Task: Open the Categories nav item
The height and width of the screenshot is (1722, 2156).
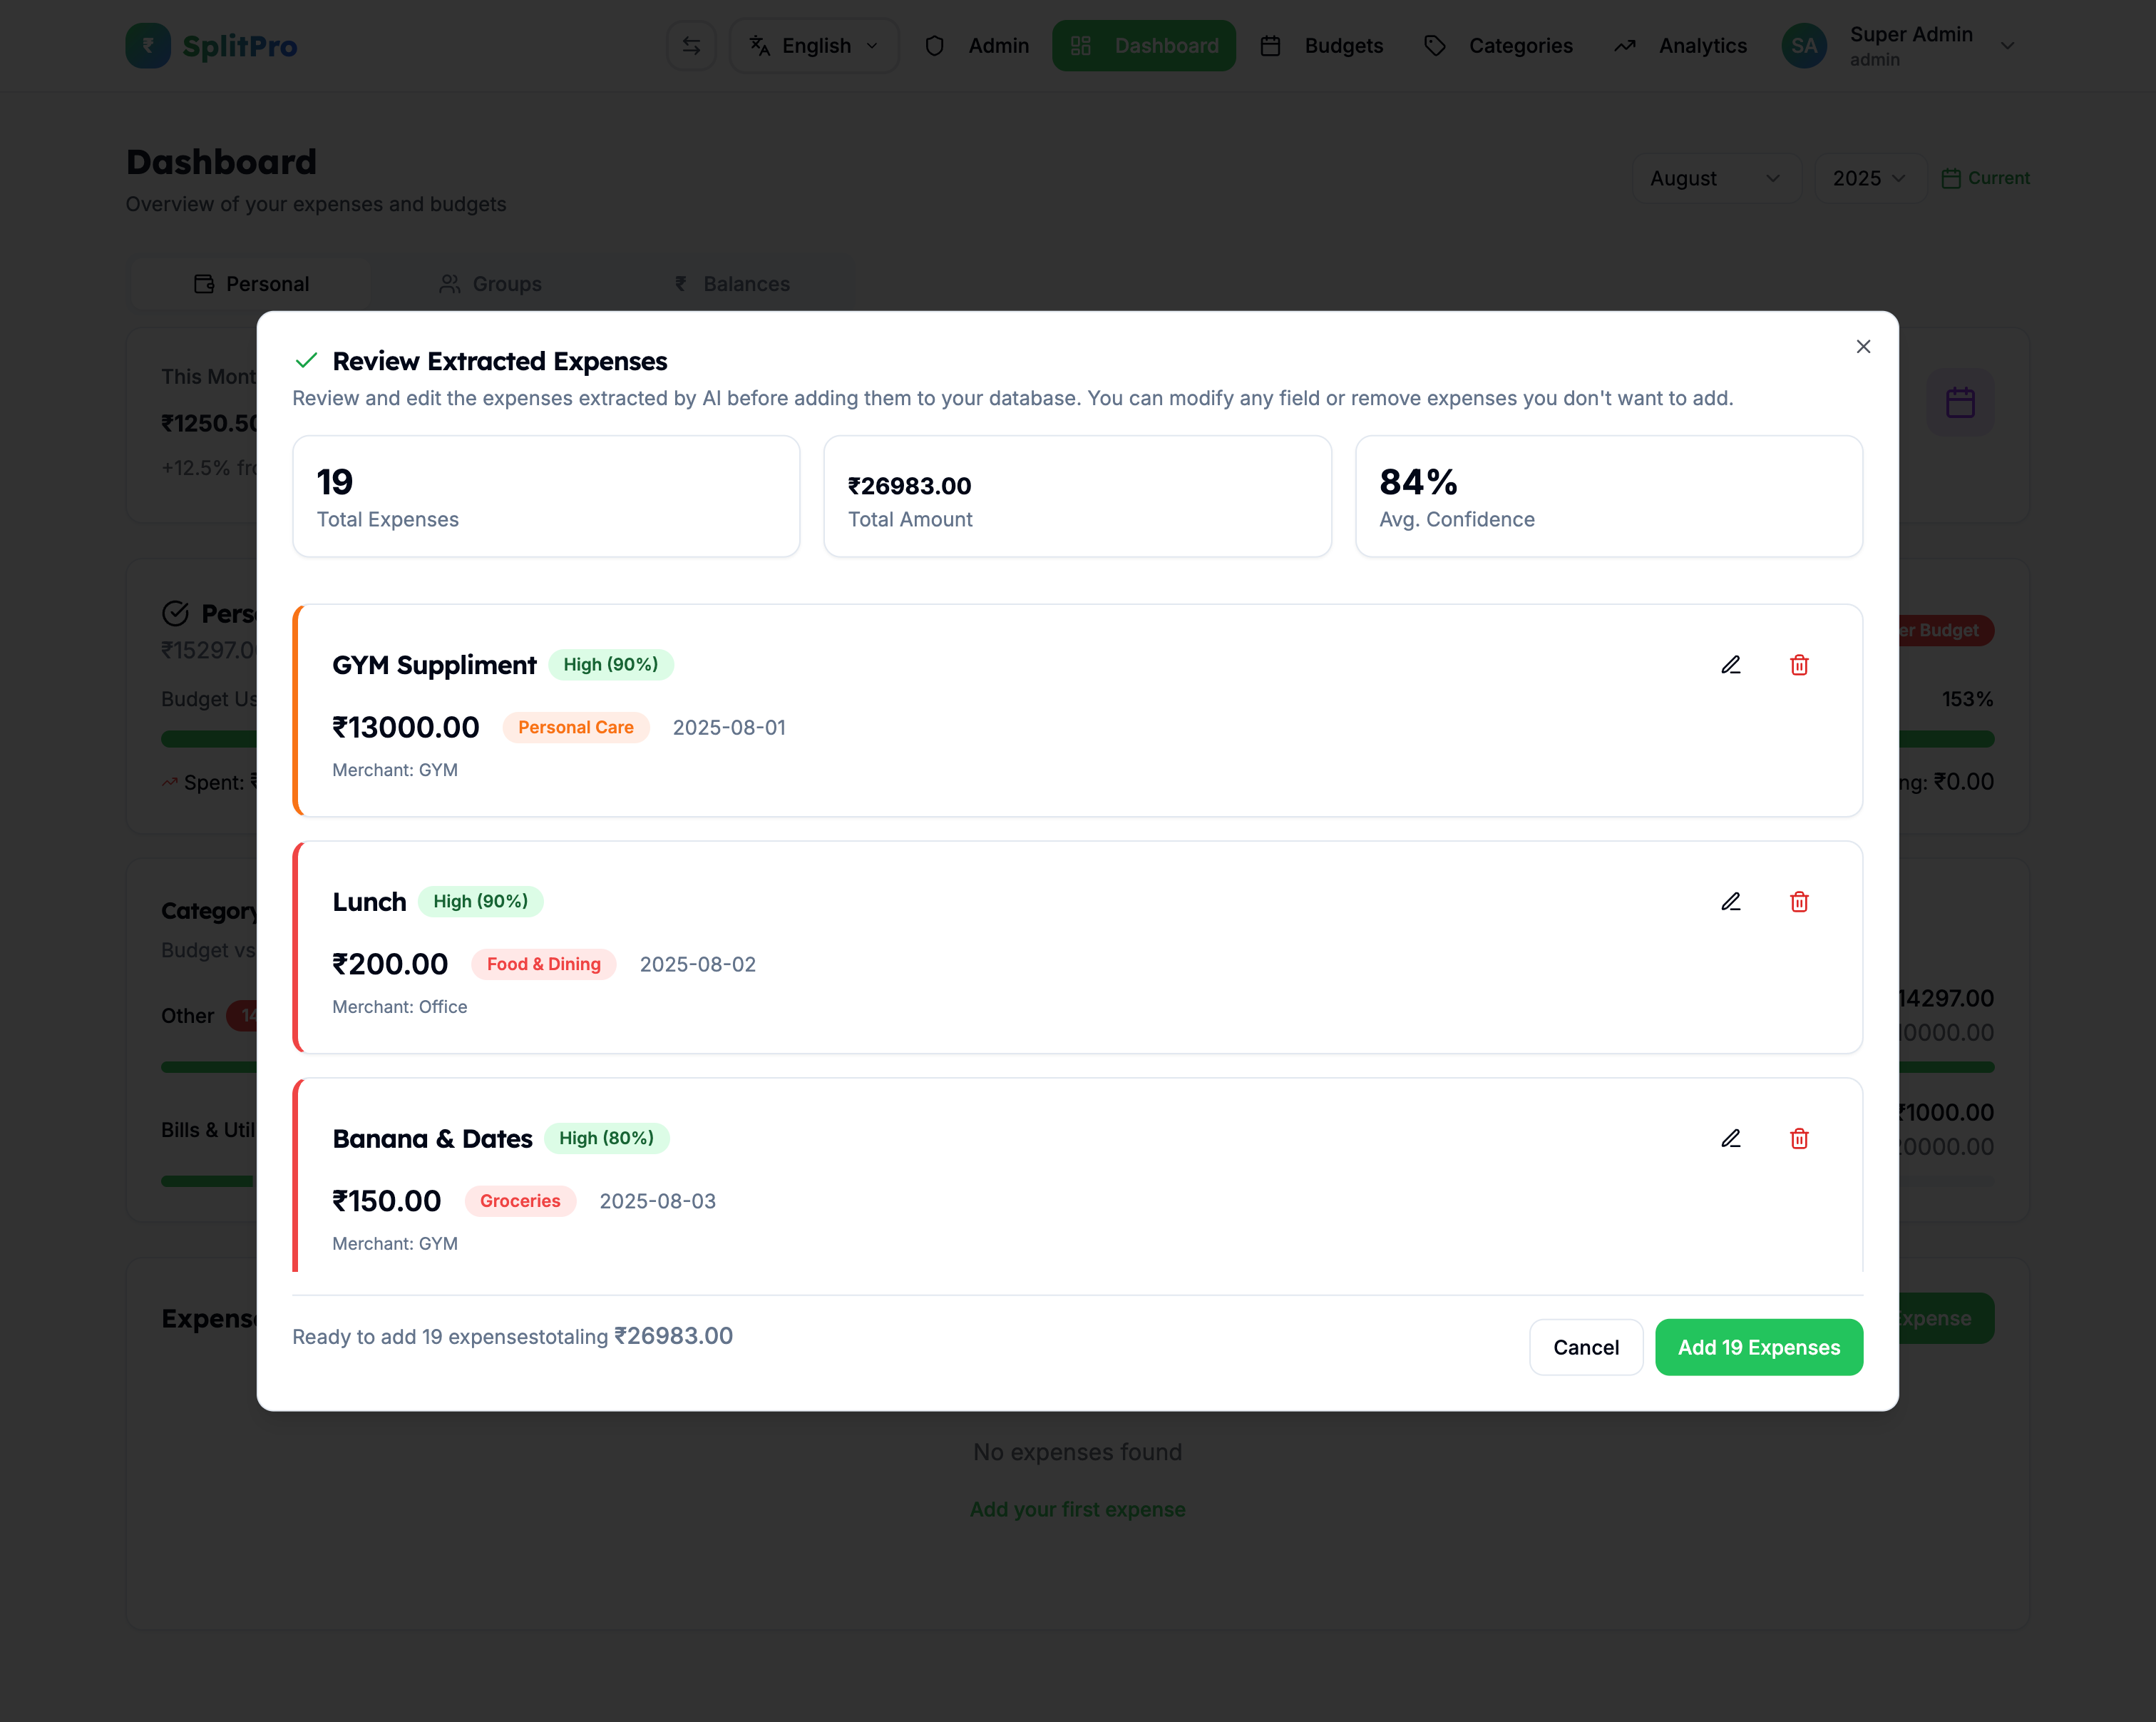Action: pos(1498,46)
